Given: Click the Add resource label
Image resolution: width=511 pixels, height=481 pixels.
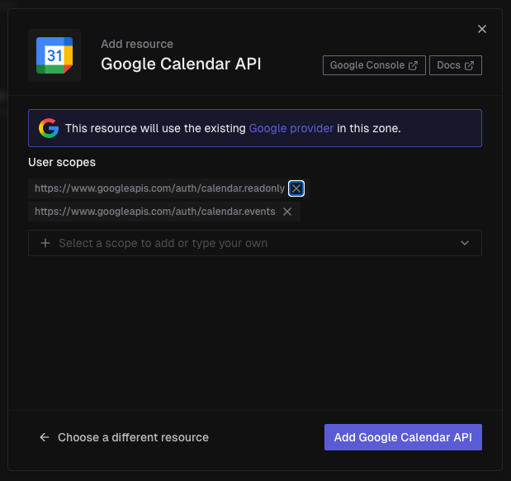Looking at the screenshot, I should click(137, 44).
